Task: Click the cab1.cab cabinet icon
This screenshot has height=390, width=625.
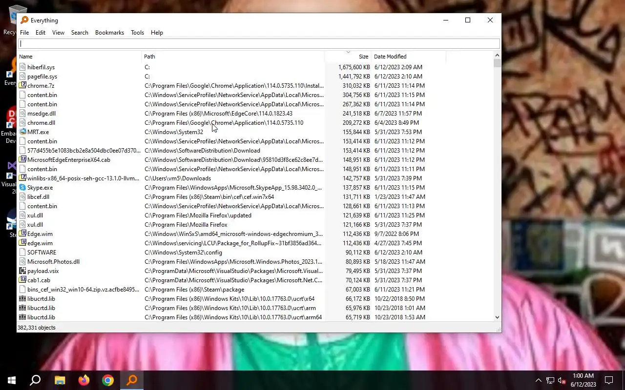Action: [x=22, y=280]
